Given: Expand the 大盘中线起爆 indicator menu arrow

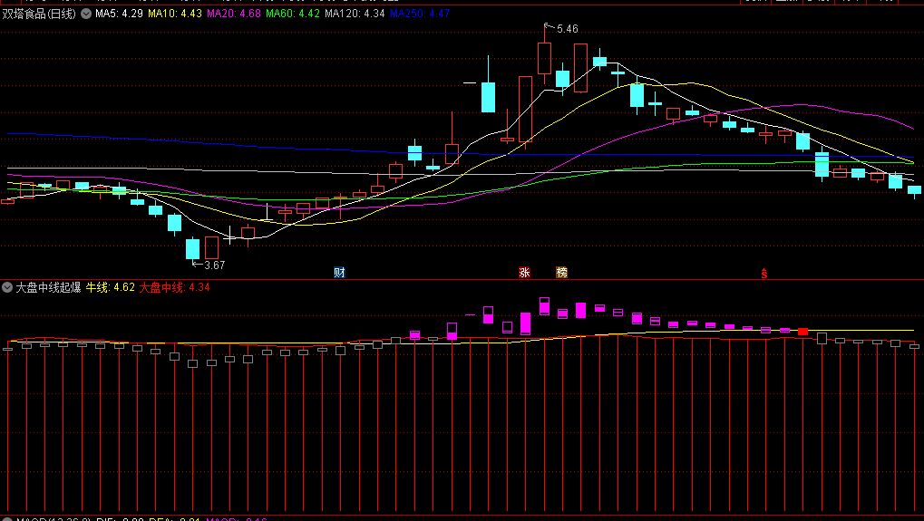Looking at the screenshot, I should point(7,287).
